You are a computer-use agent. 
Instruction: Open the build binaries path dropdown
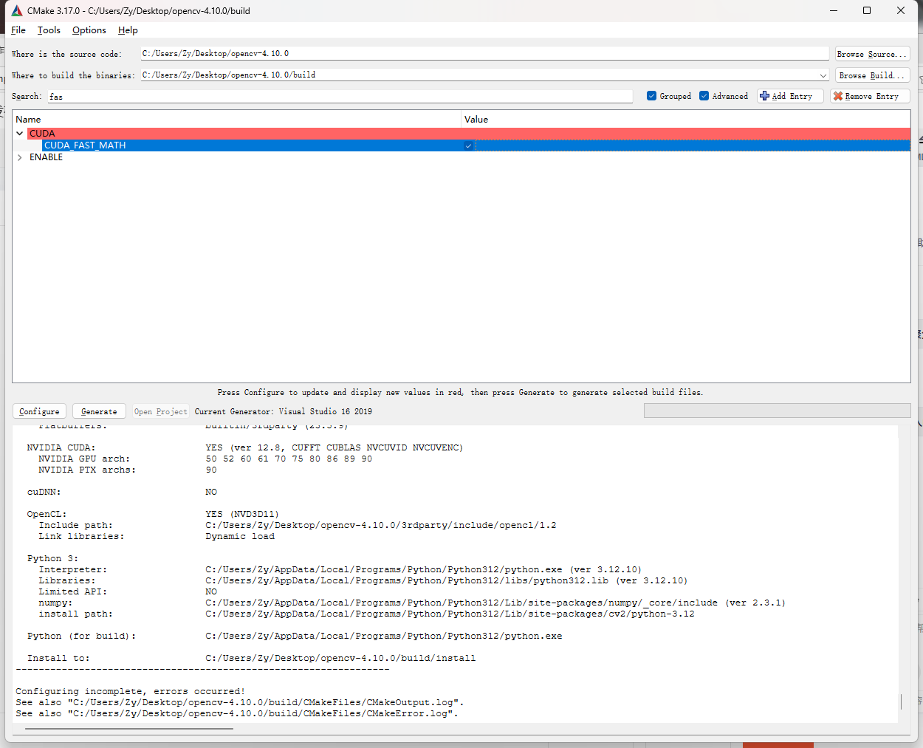point(823,75)
